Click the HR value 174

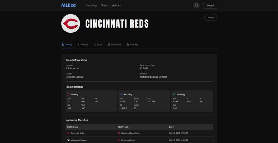96,101
